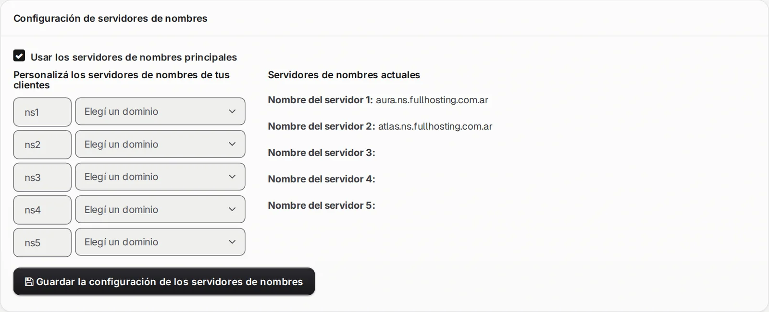Click the chevron arrow on ns3 dropdown
This screenshot has height=312, width=769.
point(232,177)
